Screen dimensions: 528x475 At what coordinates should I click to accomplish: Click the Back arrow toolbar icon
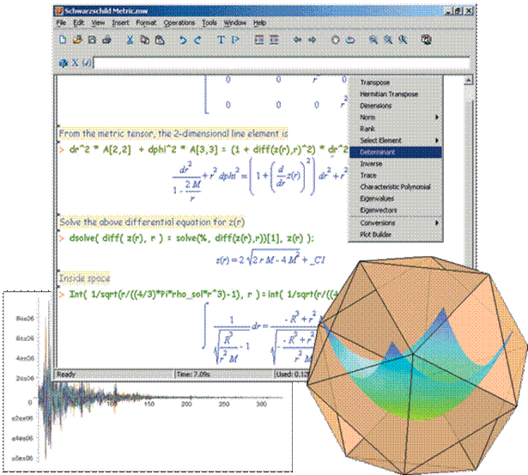297,40
